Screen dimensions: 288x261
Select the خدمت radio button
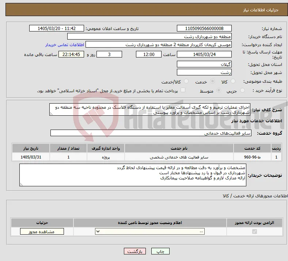[212, 81]
